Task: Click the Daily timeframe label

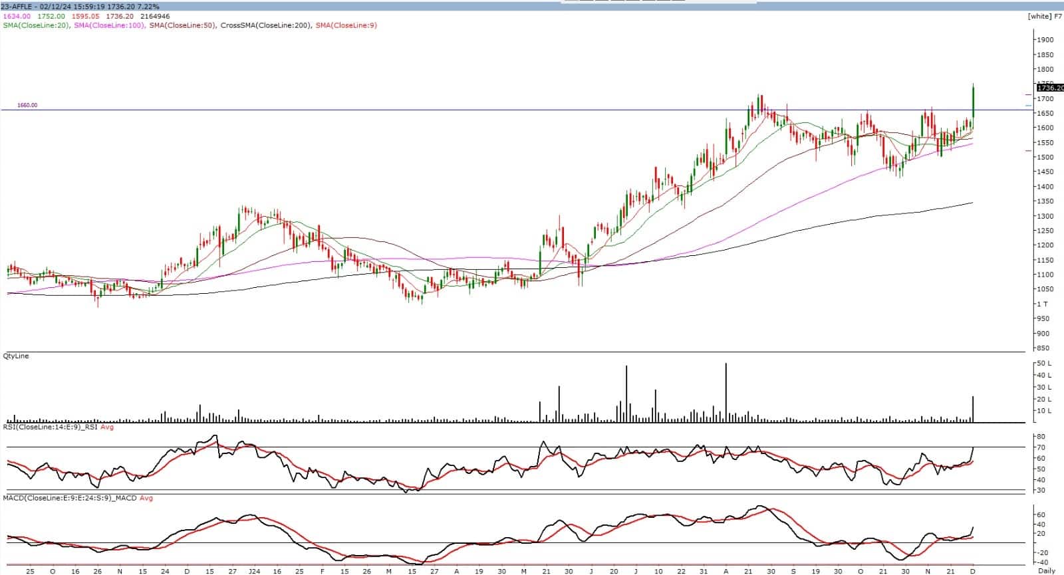Action: (x=1046, y=570)
